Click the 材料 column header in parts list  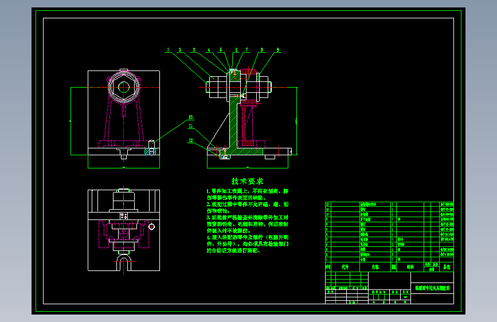410,267
